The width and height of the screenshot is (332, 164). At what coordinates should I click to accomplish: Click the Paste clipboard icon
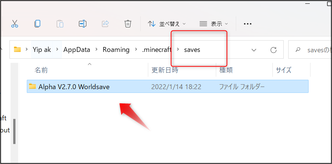point(60,24)
